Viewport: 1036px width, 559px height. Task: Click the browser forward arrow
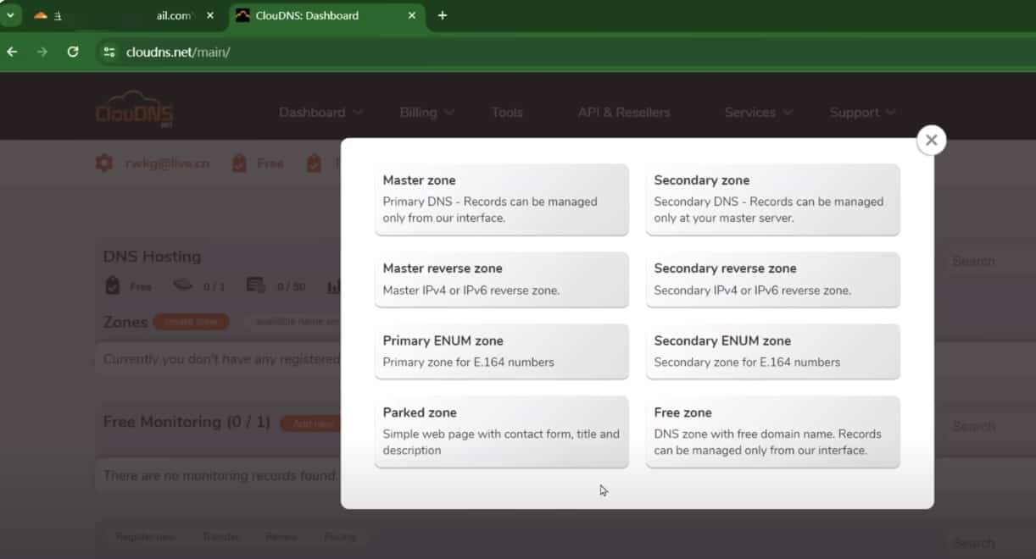click(x=42, y=52)
